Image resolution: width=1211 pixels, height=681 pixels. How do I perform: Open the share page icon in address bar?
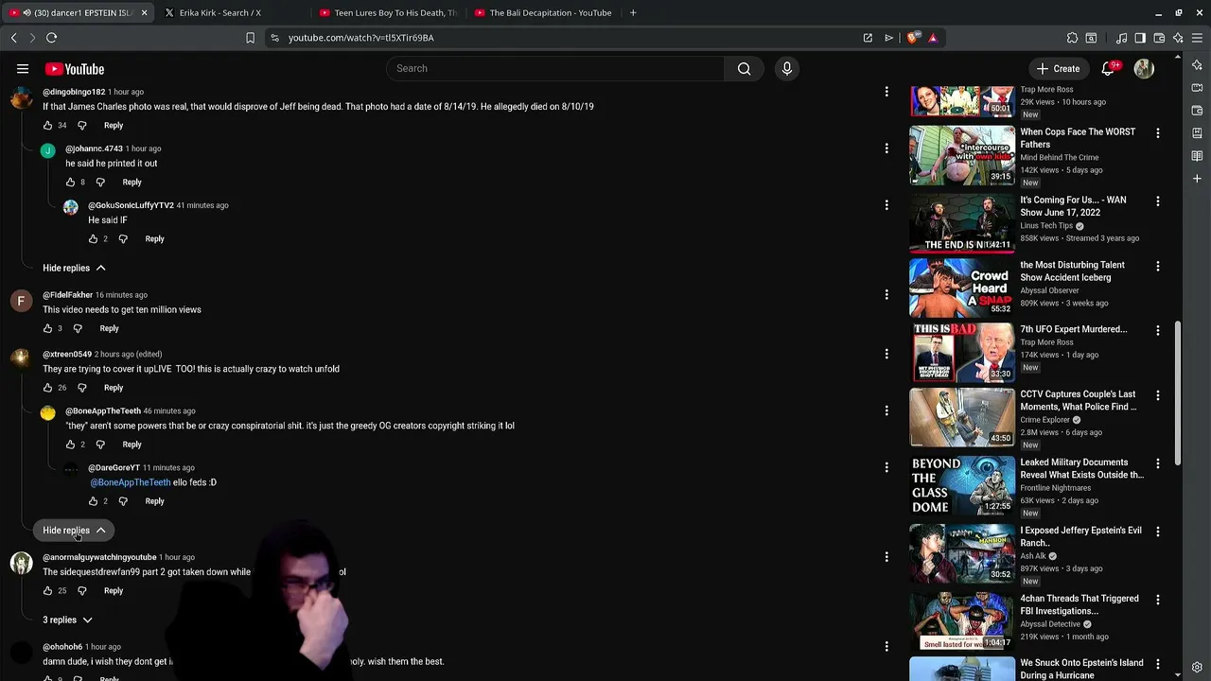point(868,38)
